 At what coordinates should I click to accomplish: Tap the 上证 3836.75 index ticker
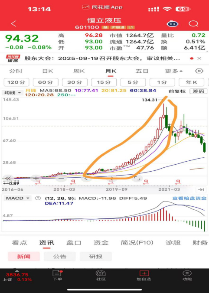tap(17, 277)
